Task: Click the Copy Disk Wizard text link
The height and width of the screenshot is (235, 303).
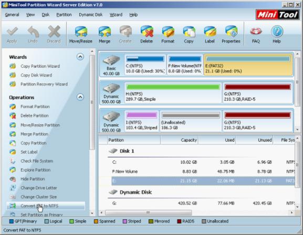Action: 36,75
